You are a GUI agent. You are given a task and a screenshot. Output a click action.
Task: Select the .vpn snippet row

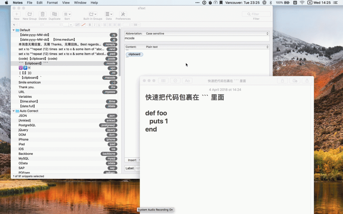[64, 68]
